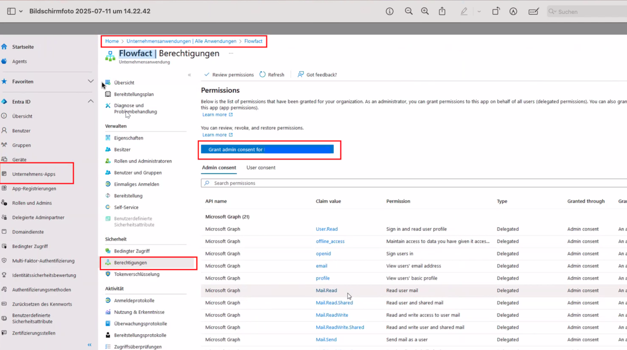Image resolution: width=627 pixels, height=350 pixels.
Task: Click the Search permissions field
Action: point(393,183)
